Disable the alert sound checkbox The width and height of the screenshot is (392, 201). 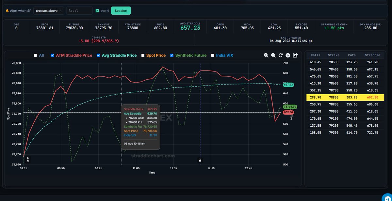(x=97, y=11)
